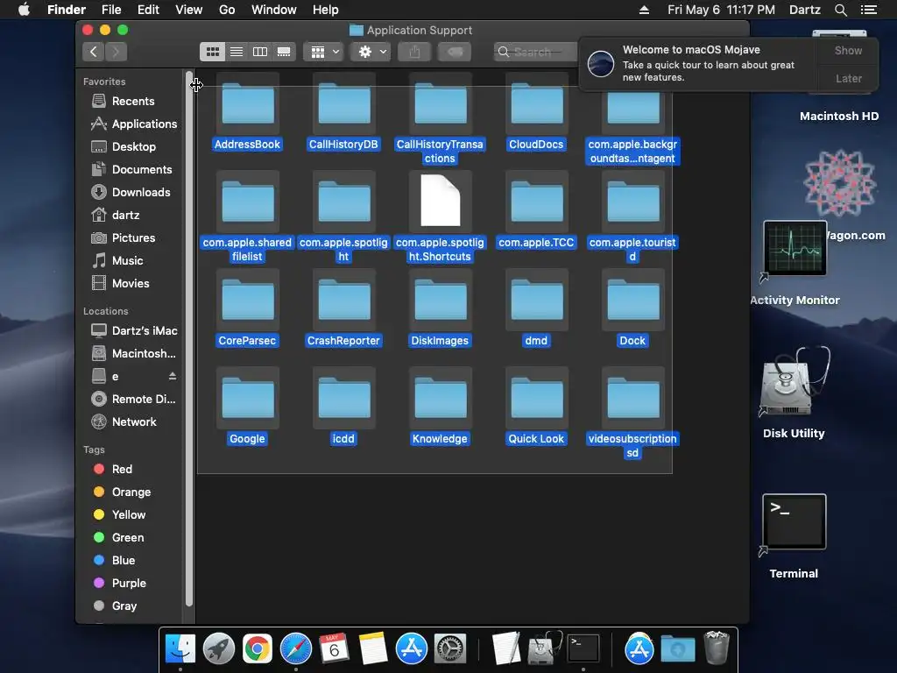The height and width of the screenshot is (673, 897).
Task: Select the DiskImages folder
Action: click(441, 300)
